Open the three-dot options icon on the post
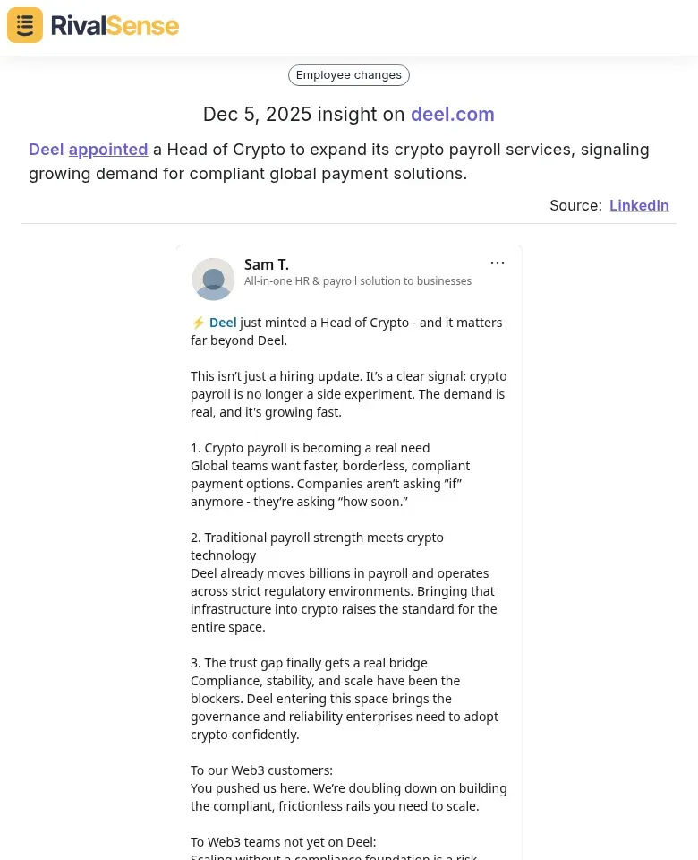The height and width of the screenshot is (860, 698). coord(498,262)
